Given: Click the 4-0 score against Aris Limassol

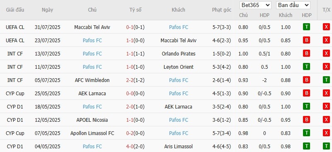Looking at the screenshot, I should click(130, 147).
